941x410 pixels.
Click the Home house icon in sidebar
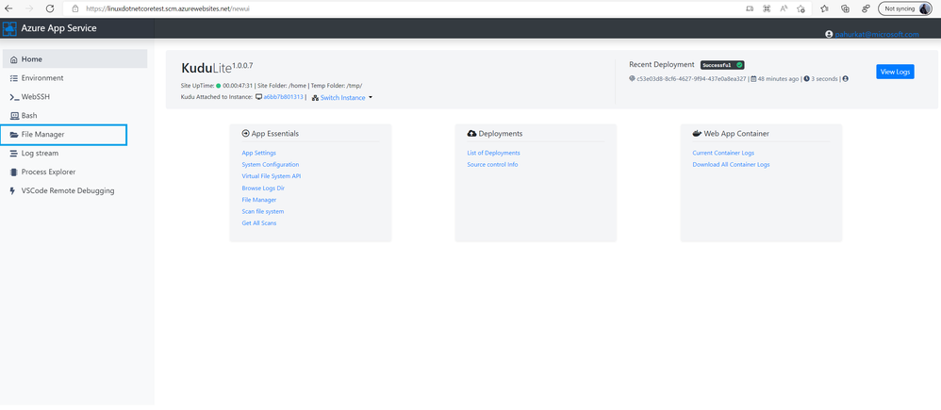tap(14, 59)
